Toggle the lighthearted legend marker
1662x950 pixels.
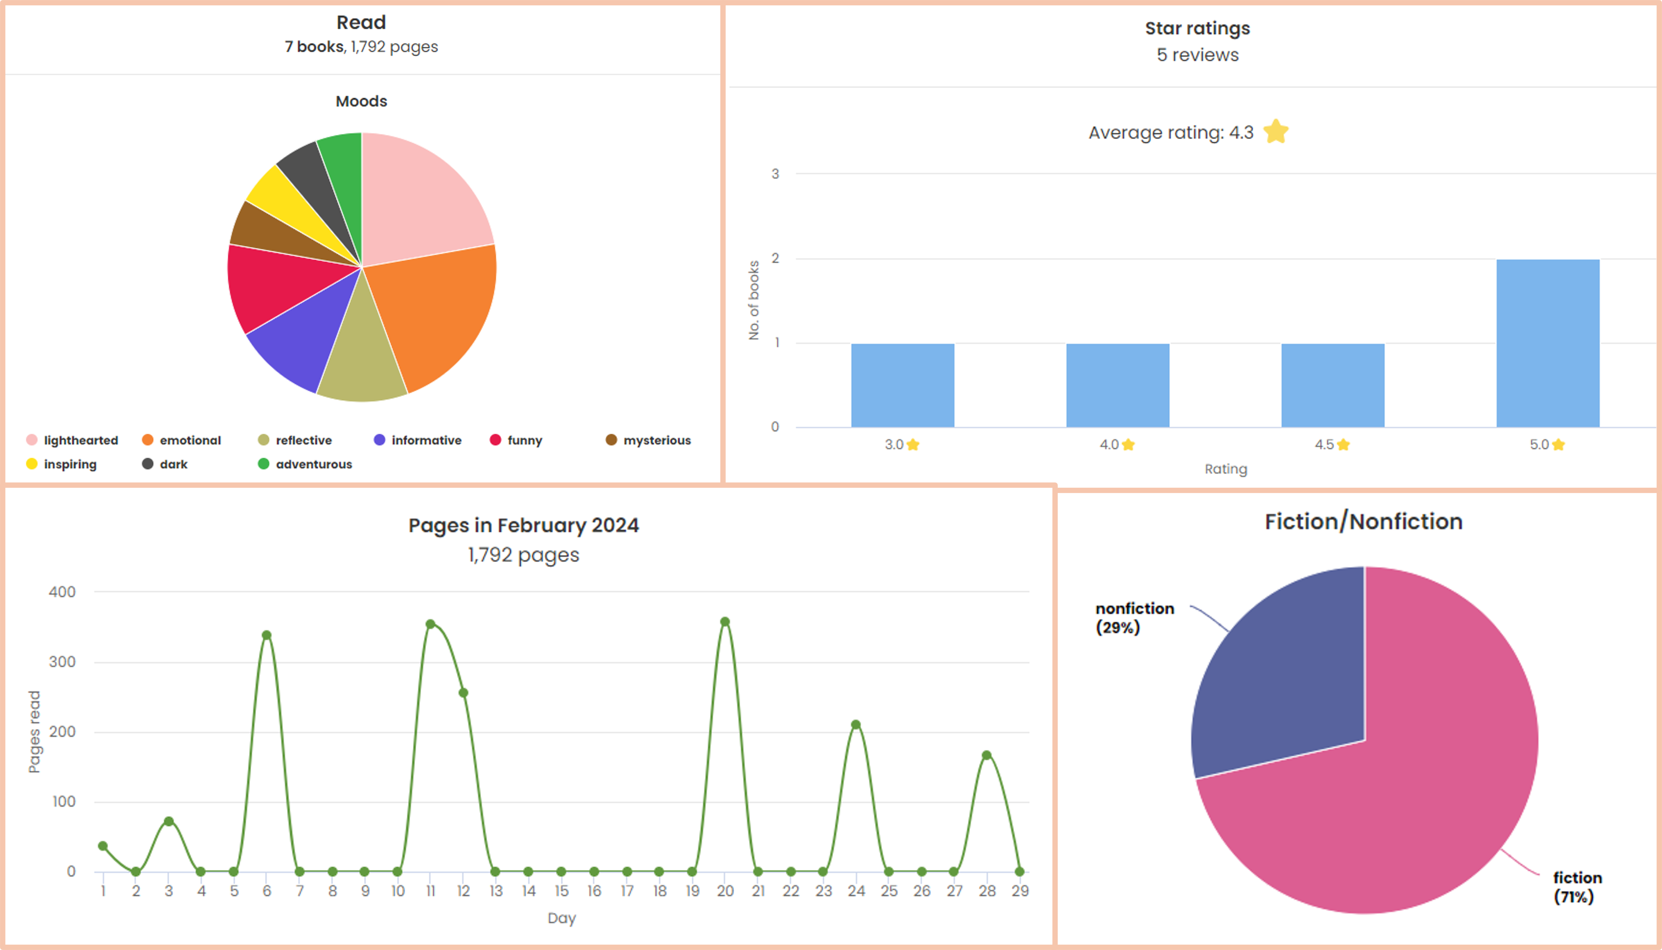(x=31, y=440)
